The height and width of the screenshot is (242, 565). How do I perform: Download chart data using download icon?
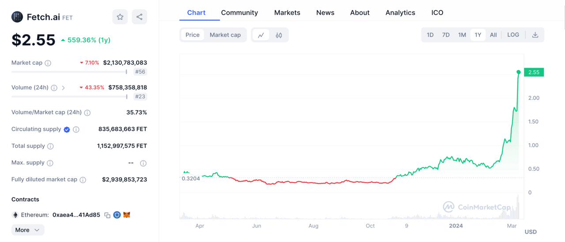(535, 35)
